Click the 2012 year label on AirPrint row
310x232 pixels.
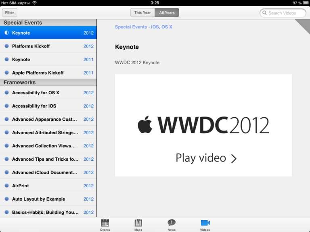tap(88, 186)
